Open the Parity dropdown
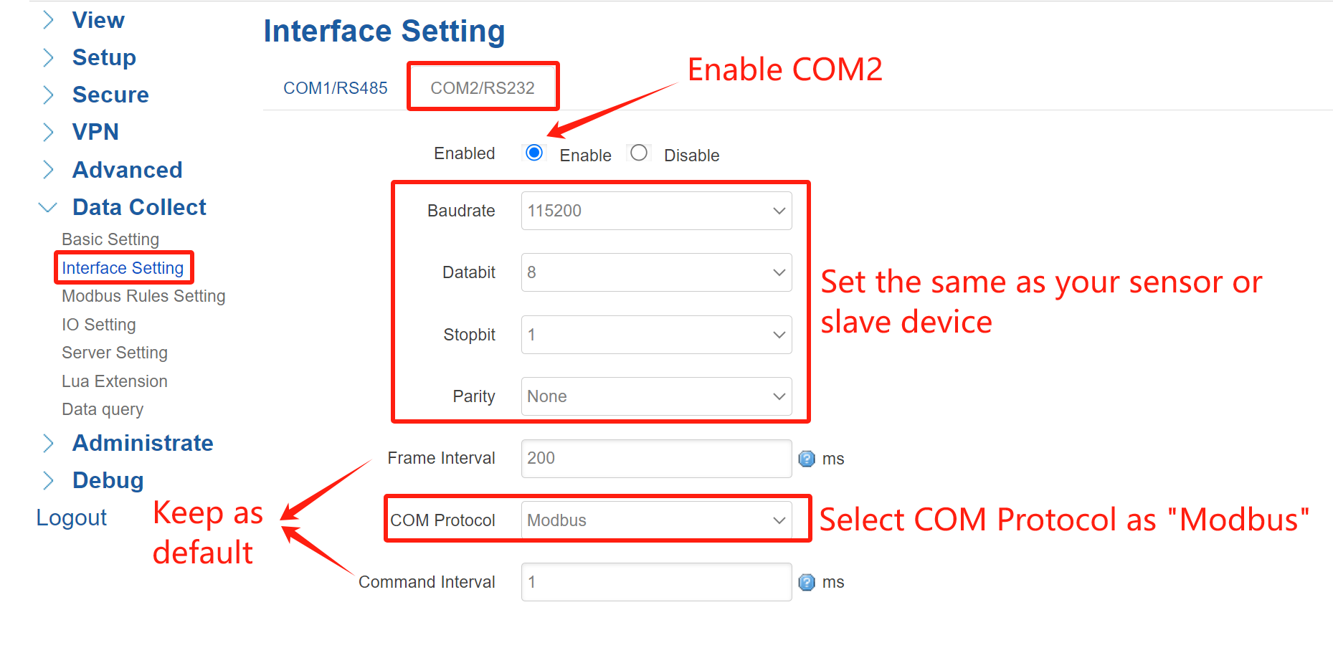 (x=656, y=396)
